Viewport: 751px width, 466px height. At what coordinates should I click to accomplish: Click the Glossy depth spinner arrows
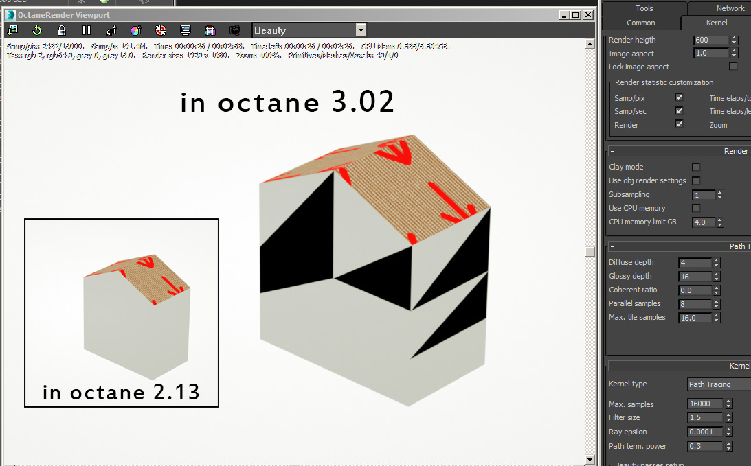(717, 277)
